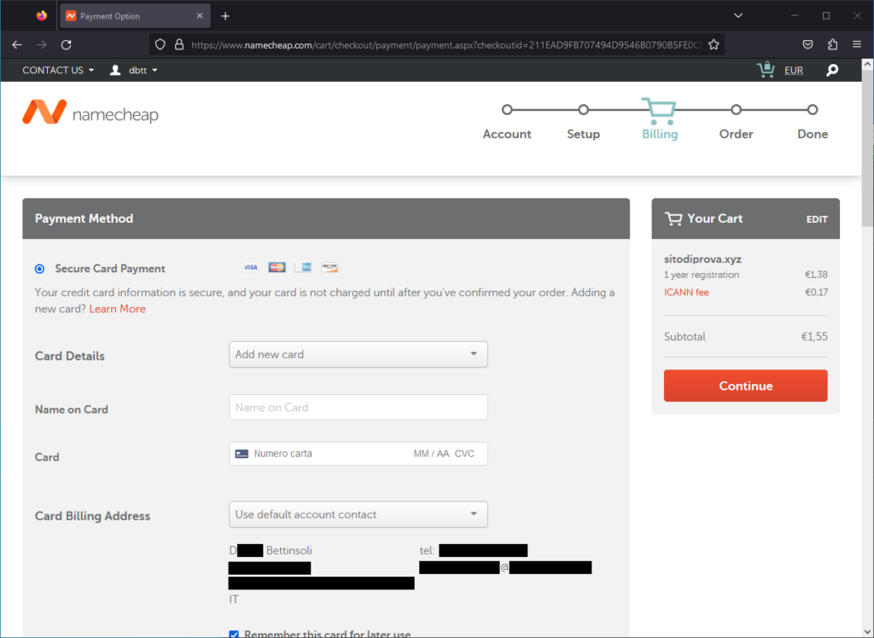
Task: Click the Payment Method heading
Action: (84, 218)
